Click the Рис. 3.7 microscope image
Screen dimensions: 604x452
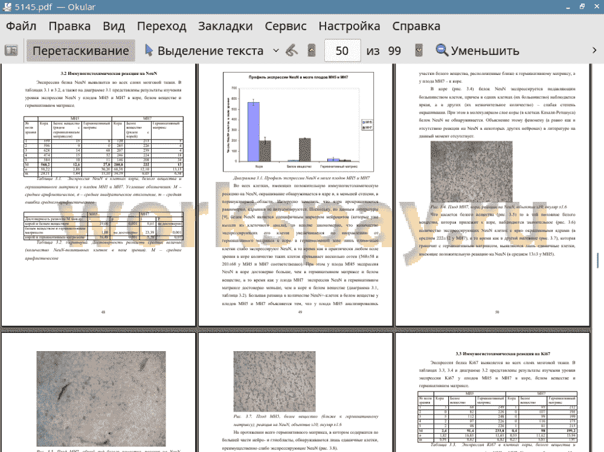click(274, 381)
